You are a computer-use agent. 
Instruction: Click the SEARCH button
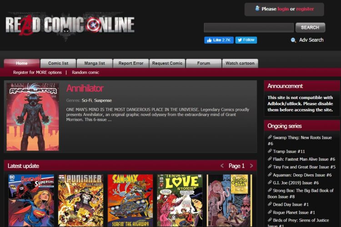click(311, 27)
